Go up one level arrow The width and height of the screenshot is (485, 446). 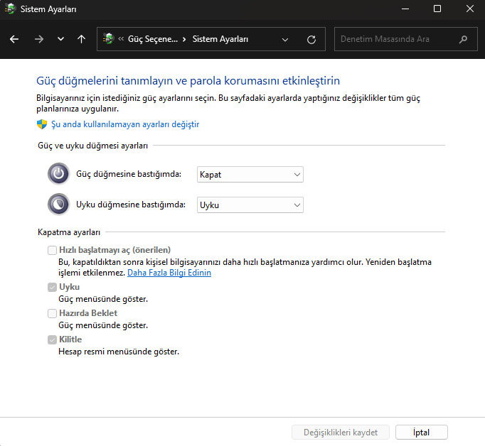click(x=81, y=39)
